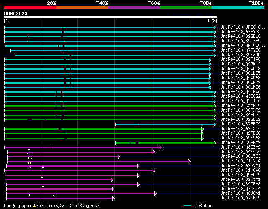268x209 pixels.
Task: Select hit UniRef100_Q0WKZ9
Action: pos(240,83)
